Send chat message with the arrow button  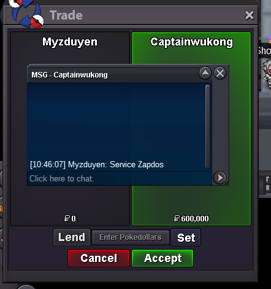tap(219, 178)
